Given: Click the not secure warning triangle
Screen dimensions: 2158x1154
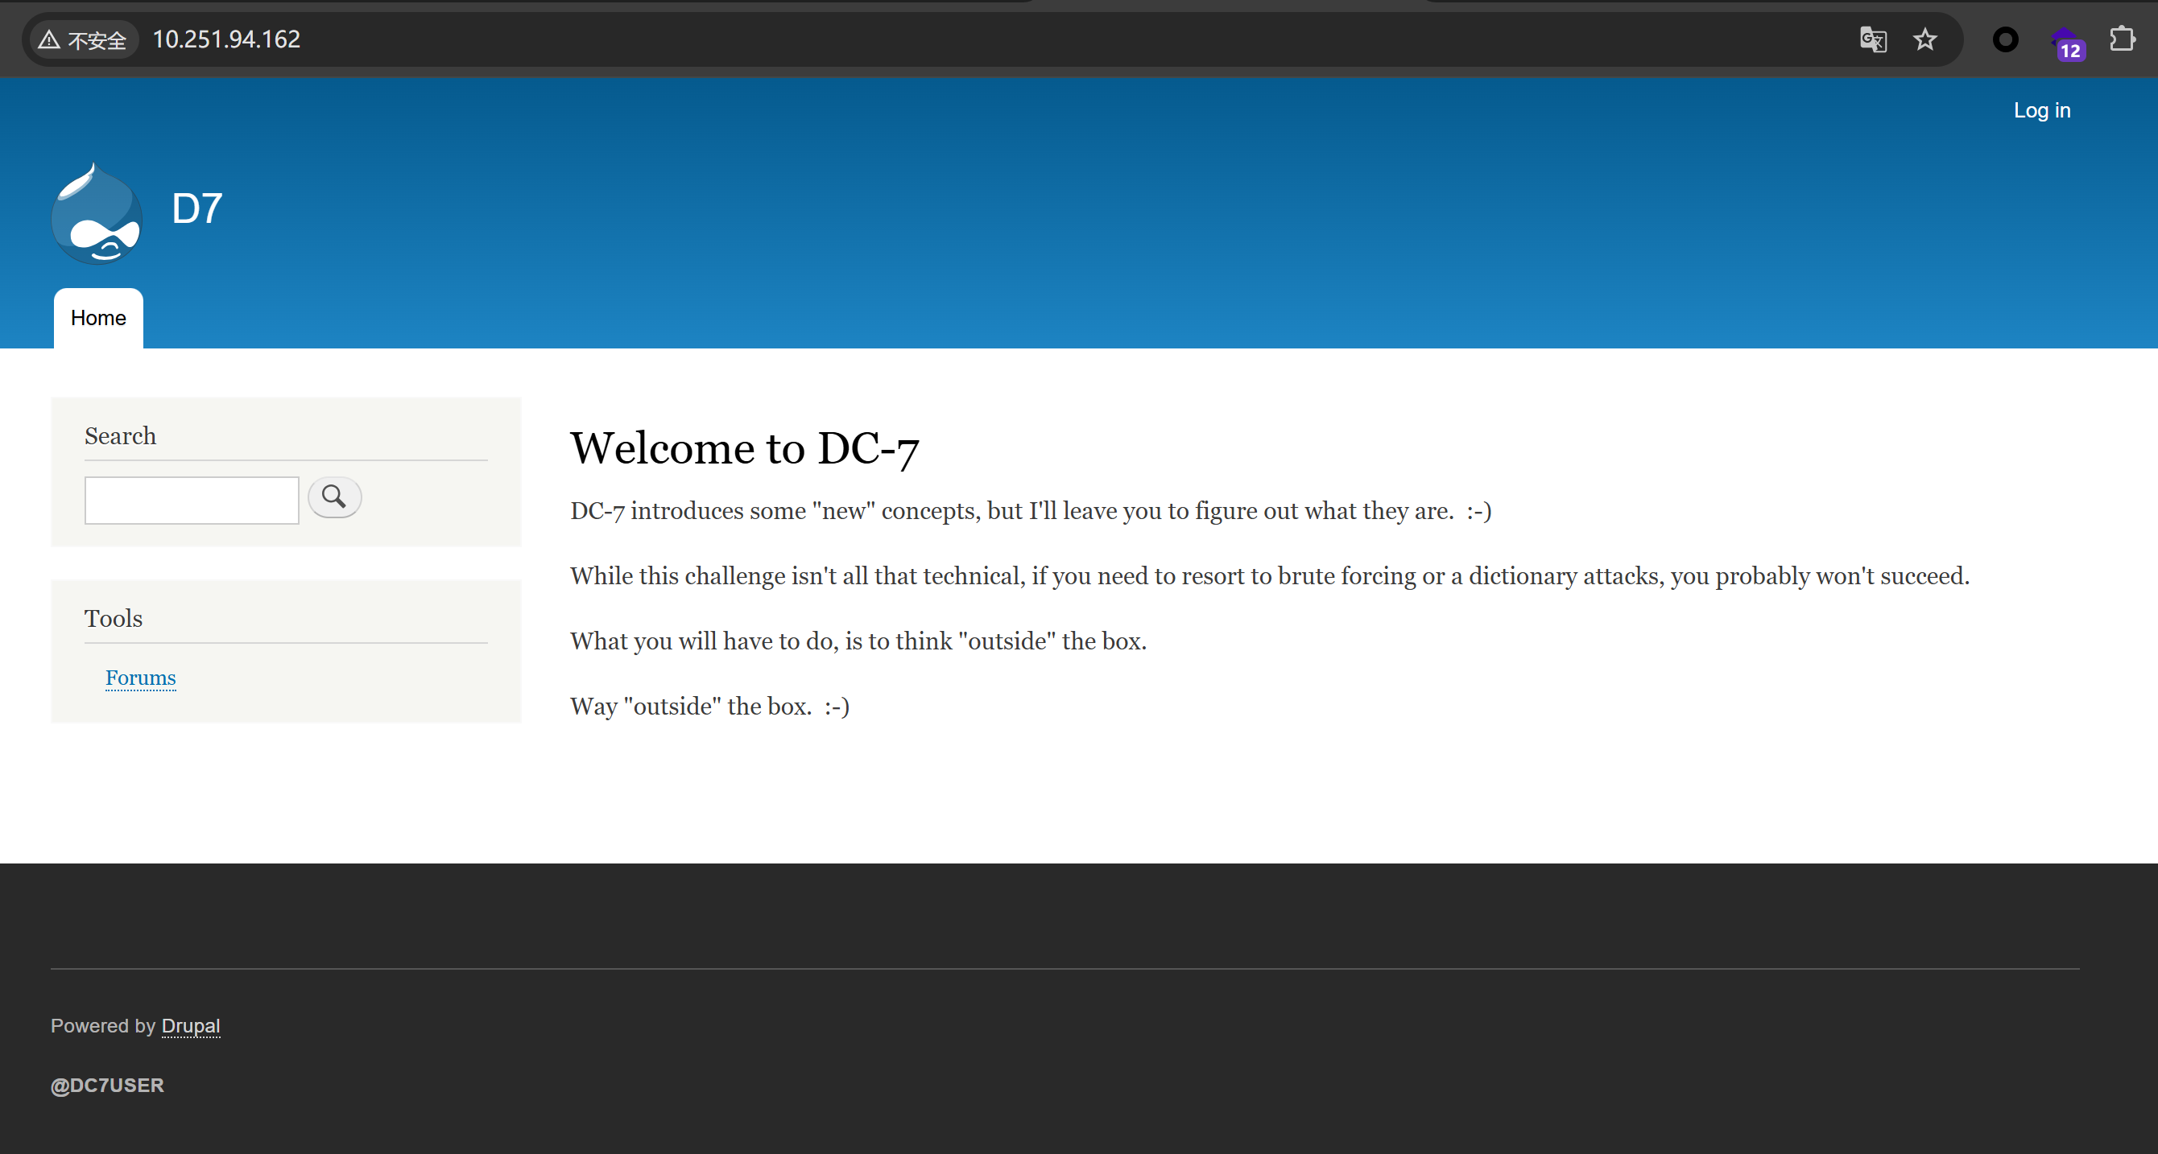Looking at the screenshot, I should point(49,39).
